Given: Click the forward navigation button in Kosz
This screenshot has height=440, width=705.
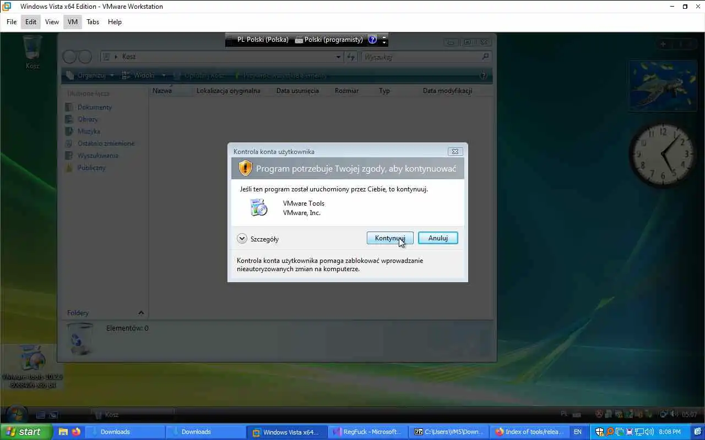Looking at the screenshot, I should [85, 57].
